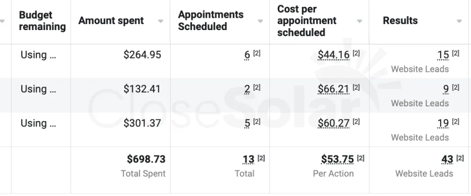The image size is (471, 196).
Task: Open Amount spent column dropdown arrow
Action: coord(160,21)
